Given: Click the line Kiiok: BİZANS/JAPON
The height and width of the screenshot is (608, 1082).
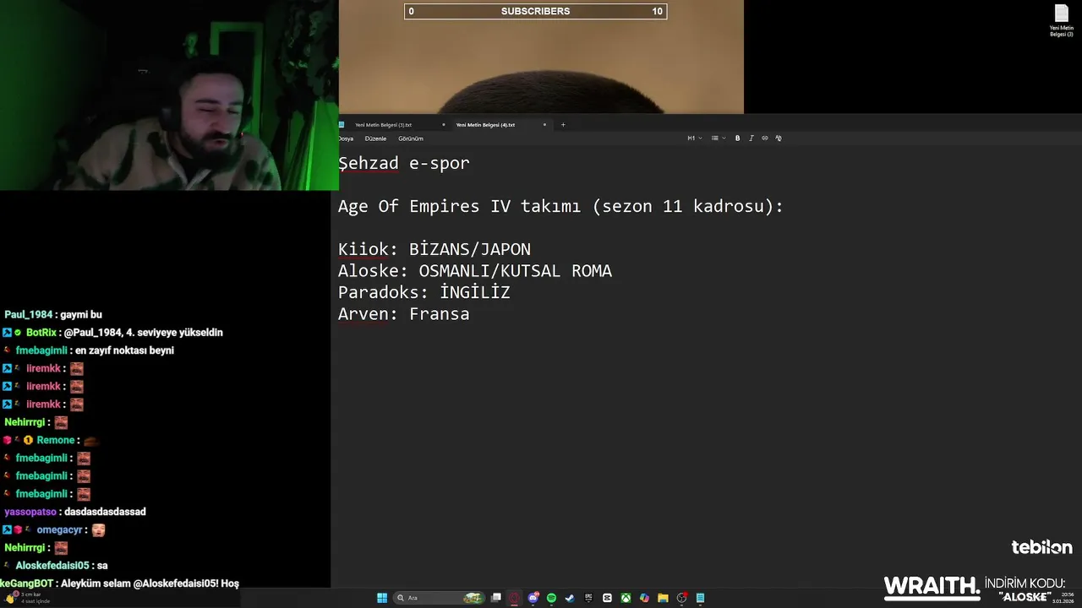Looking at the screenshot, I should 434,249.
